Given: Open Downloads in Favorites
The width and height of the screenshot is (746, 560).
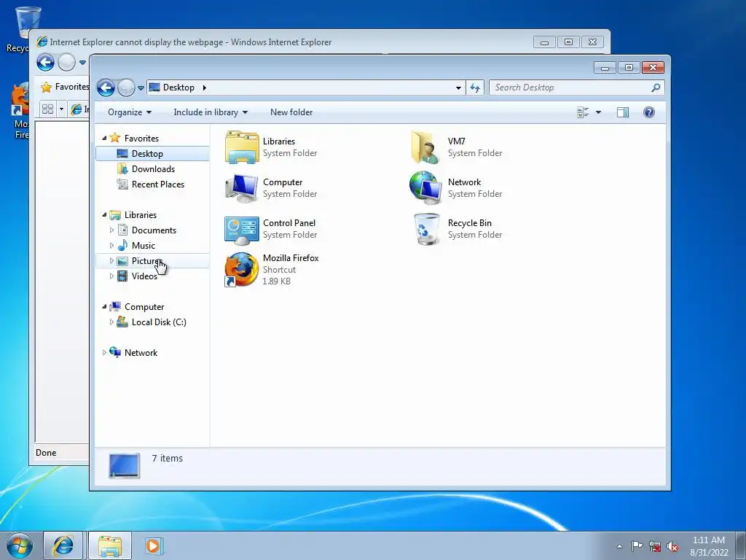Looking at the screenshot, I should click(x=153, y=169).
